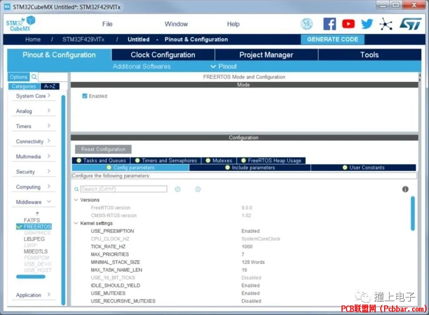Click the categories panel vertical scrollbar
Screen dimensions: 429x315
point(63,200)
